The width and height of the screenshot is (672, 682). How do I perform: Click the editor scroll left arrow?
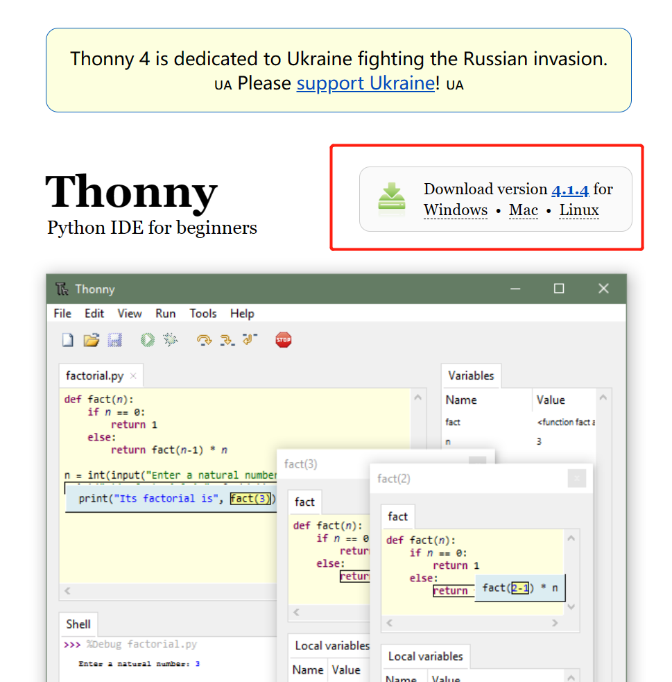coord(67,590)
